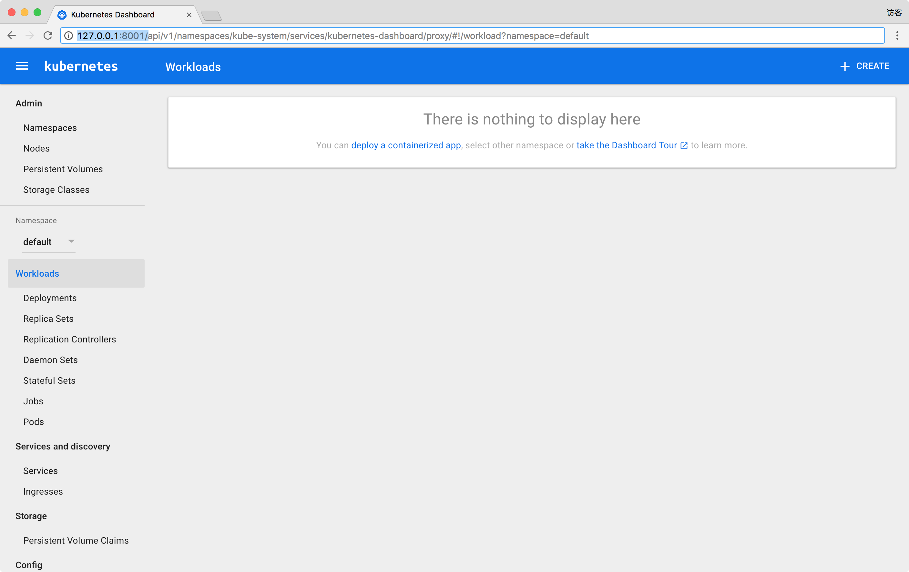
Task: Click the site info icon in address bar
Action: [x=69, y=36]
